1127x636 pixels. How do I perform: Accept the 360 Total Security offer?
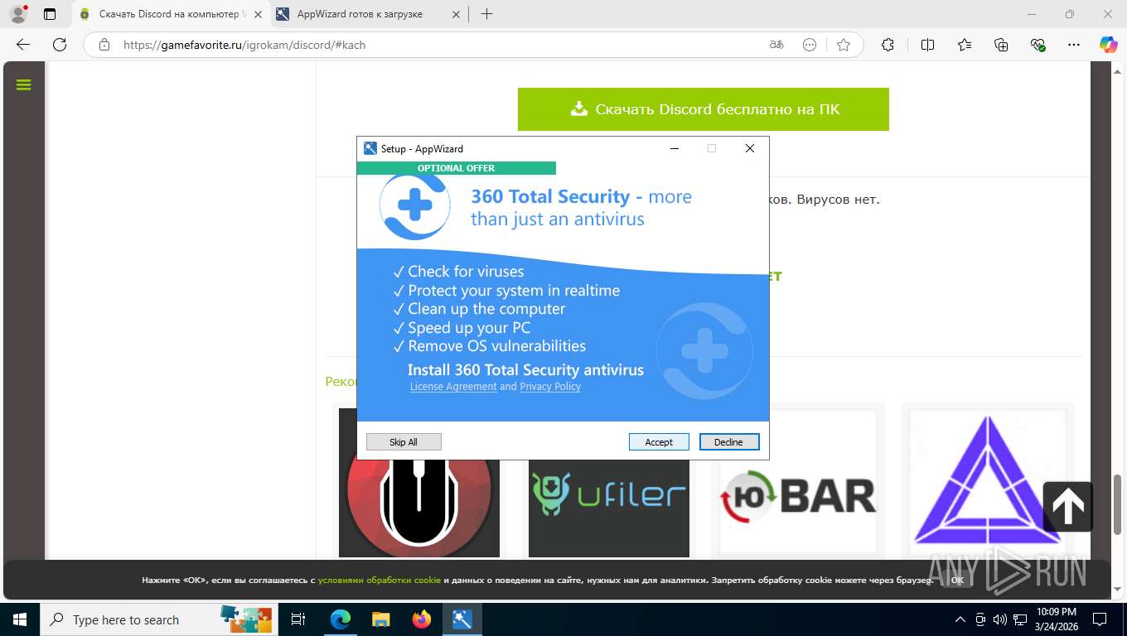click(x=659, y=442)
